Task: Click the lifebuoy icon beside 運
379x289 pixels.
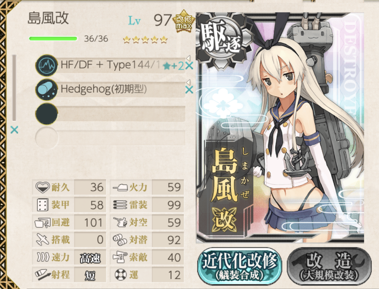Action: point(120,275)
